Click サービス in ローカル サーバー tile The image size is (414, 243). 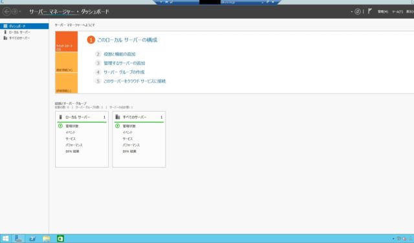[71, 139]
